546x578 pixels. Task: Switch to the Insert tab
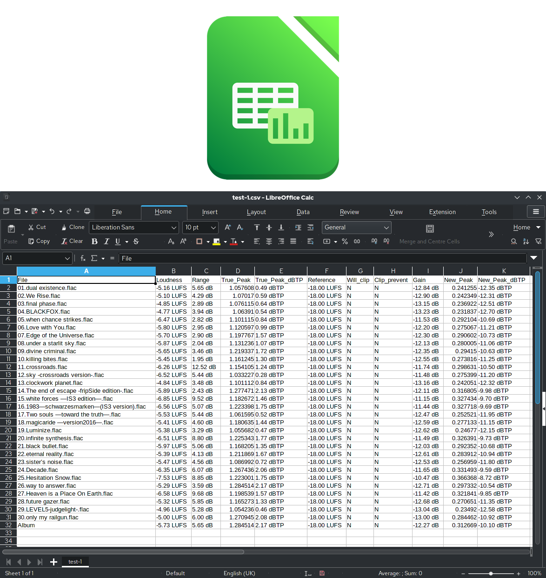point(210,212)
